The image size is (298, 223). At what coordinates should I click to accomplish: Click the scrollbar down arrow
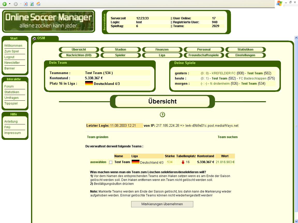(x=296, y=221)
